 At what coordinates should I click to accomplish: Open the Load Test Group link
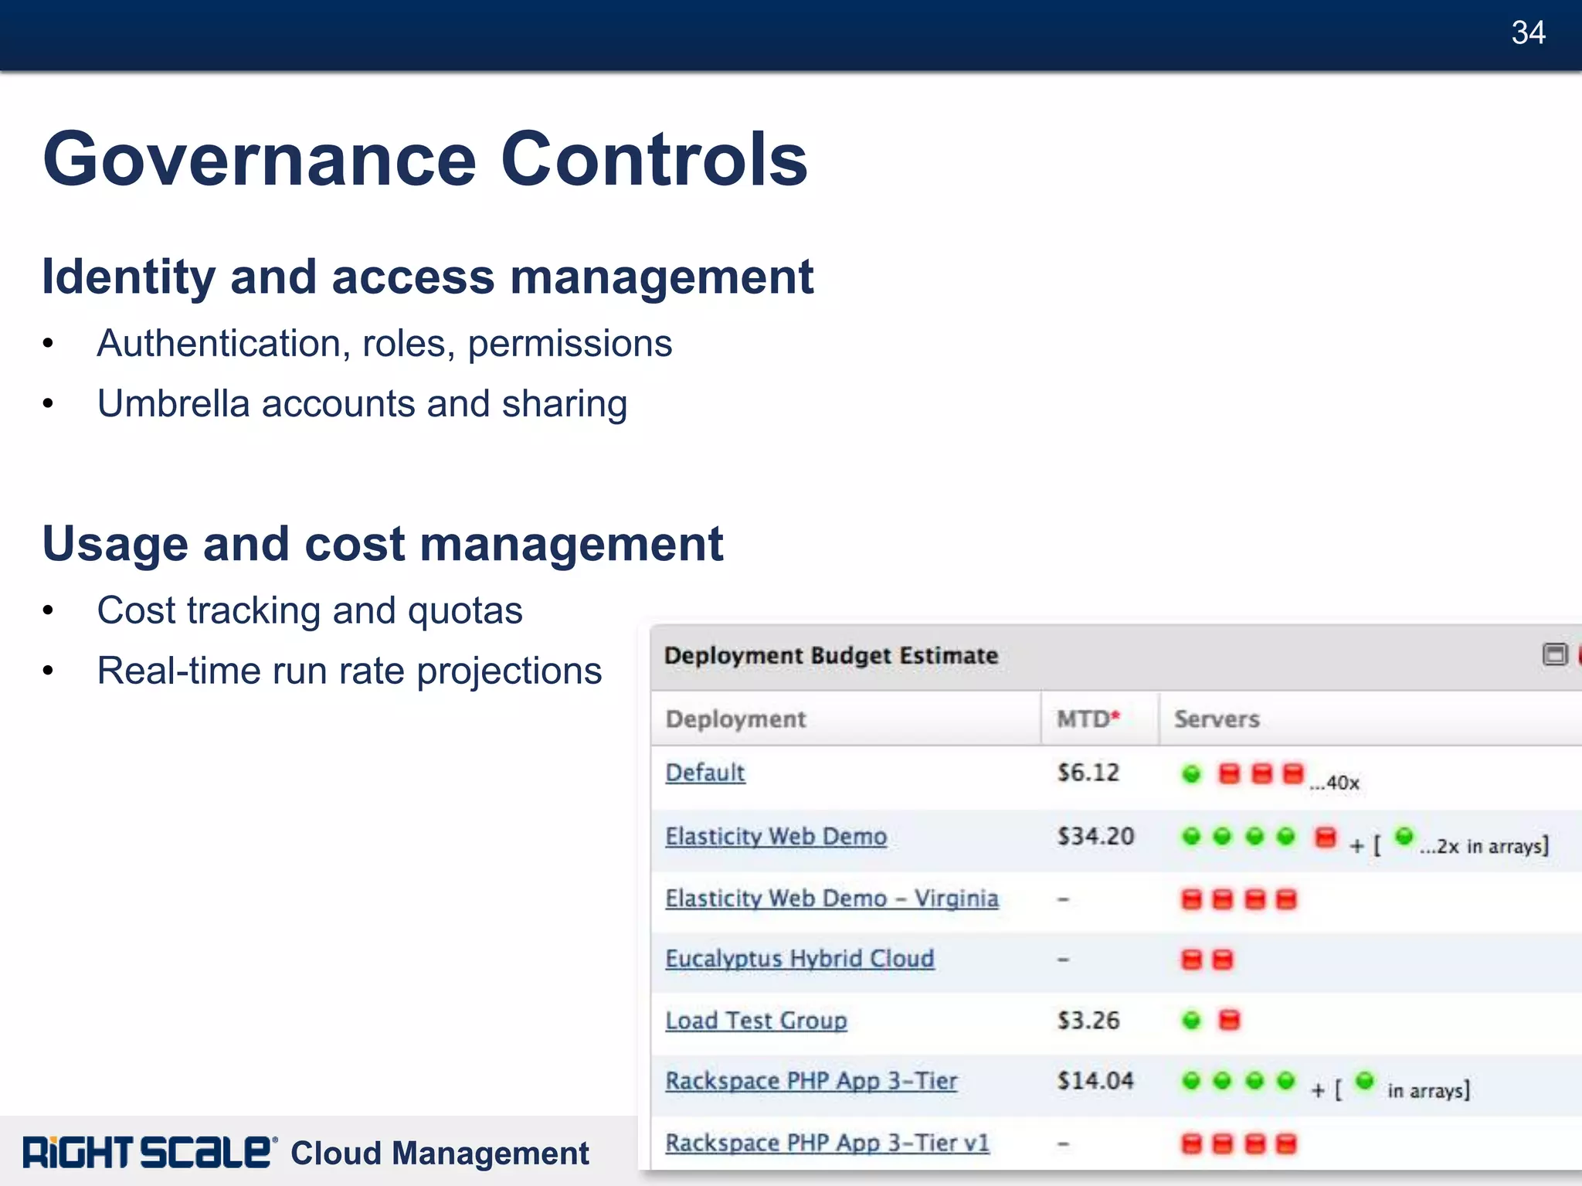click(756, 1021)
